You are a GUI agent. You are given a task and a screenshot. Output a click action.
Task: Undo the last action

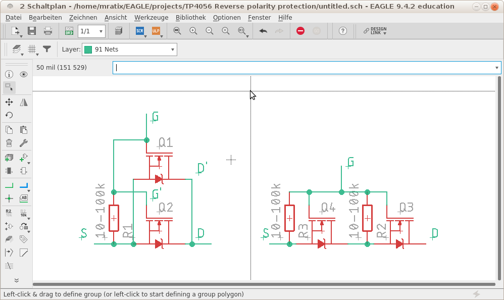click(x=263, y=31)
